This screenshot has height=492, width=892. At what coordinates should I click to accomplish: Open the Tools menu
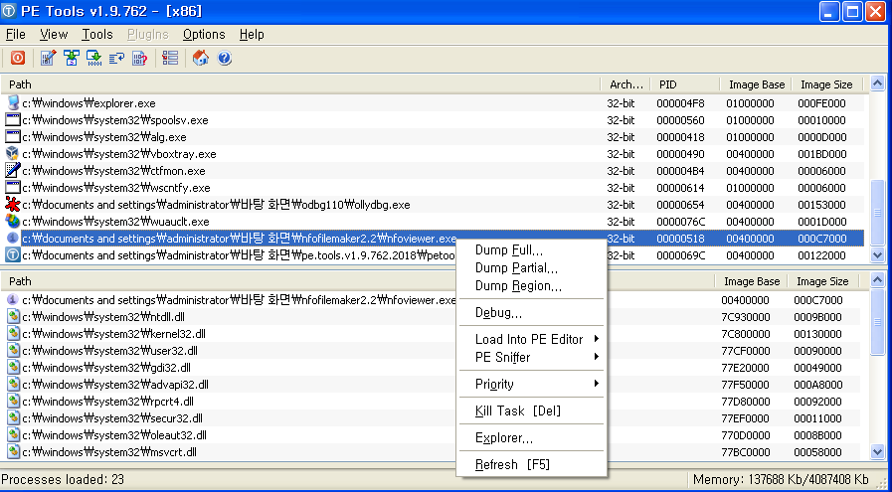pyautogui.click(x=97, y=34)
